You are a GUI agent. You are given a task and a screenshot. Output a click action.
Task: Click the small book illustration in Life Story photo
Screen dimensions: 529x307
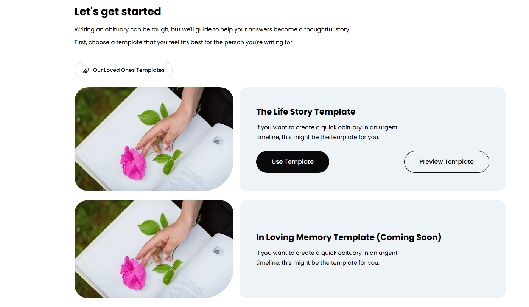(218, 141)
